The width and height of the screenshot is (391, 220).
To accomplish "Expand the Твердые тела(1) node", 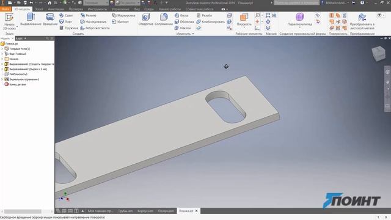I will (x=2, y=49).
